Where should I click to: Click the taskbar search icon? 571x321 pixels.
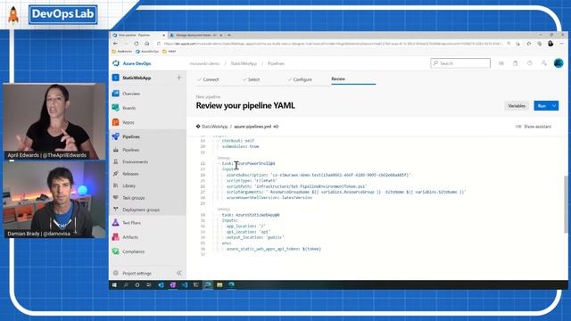126,285
